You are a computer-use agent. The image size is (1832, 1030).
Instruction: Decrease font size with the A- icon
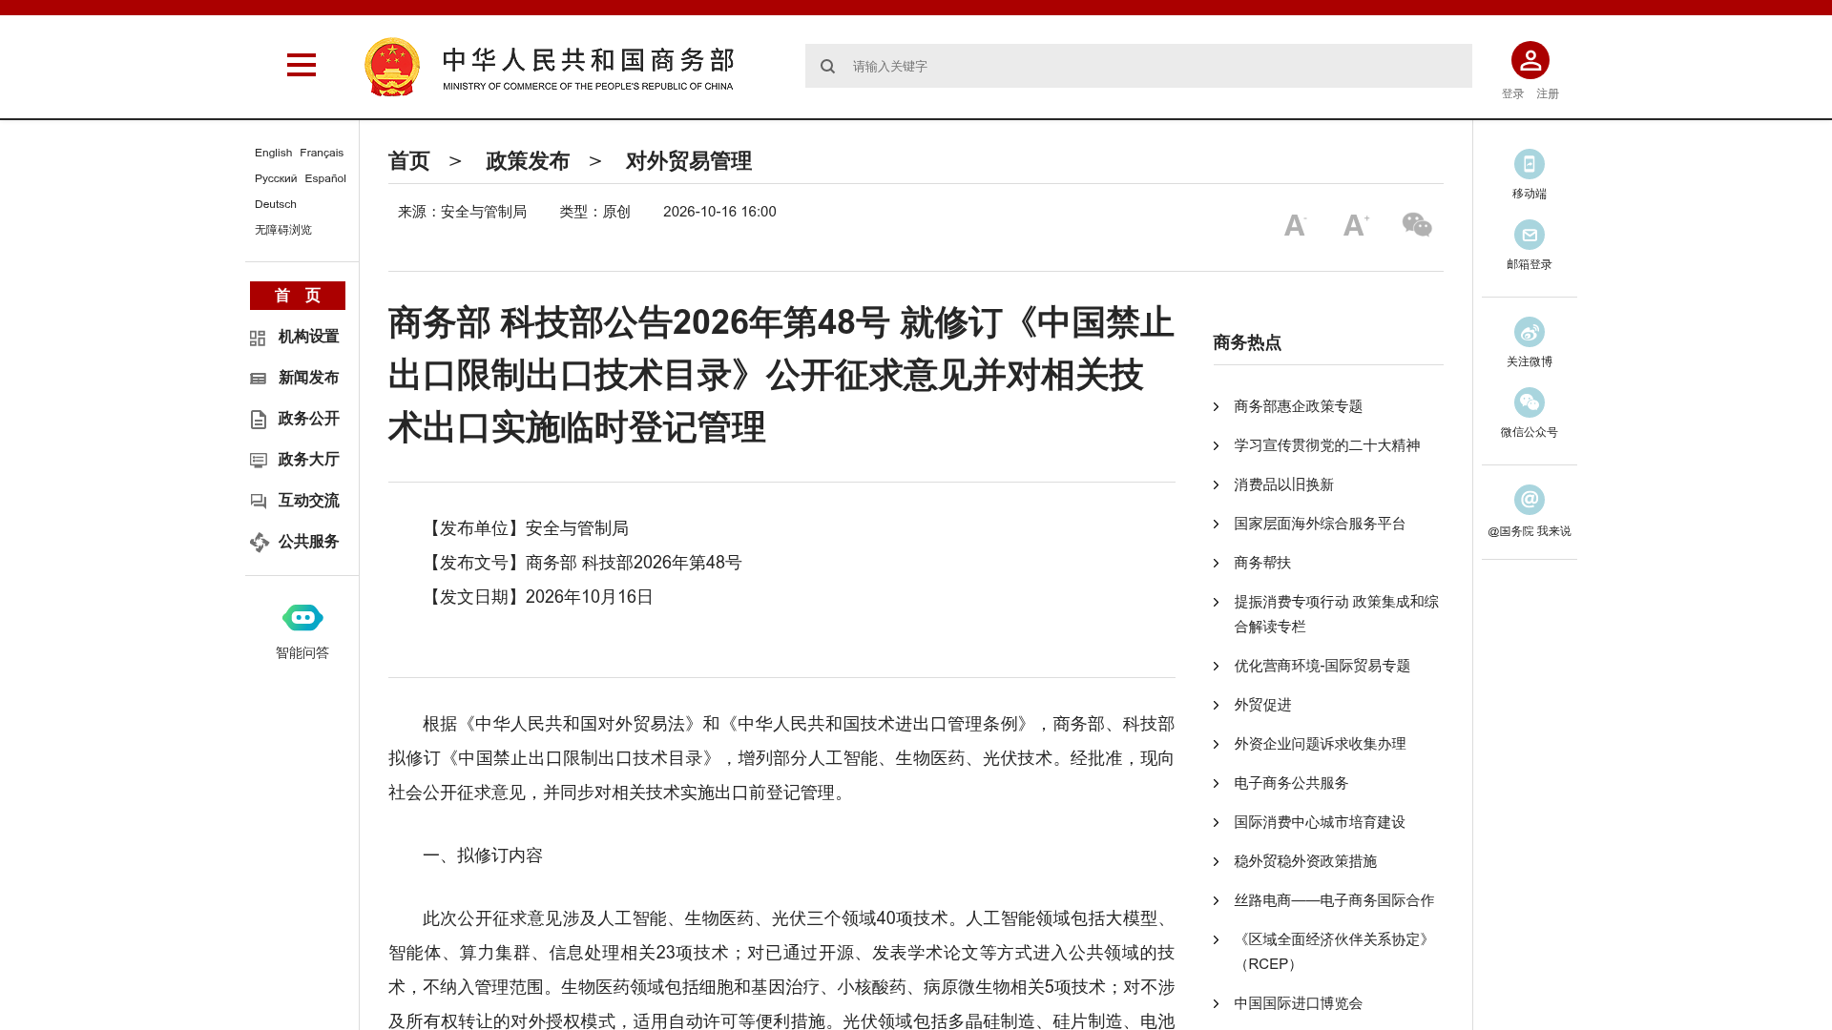1295,225
